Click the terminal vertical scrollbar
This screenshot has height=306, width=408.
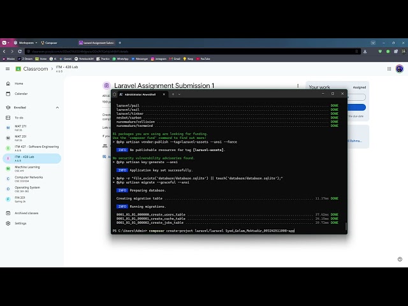click(x=346, y=226)
